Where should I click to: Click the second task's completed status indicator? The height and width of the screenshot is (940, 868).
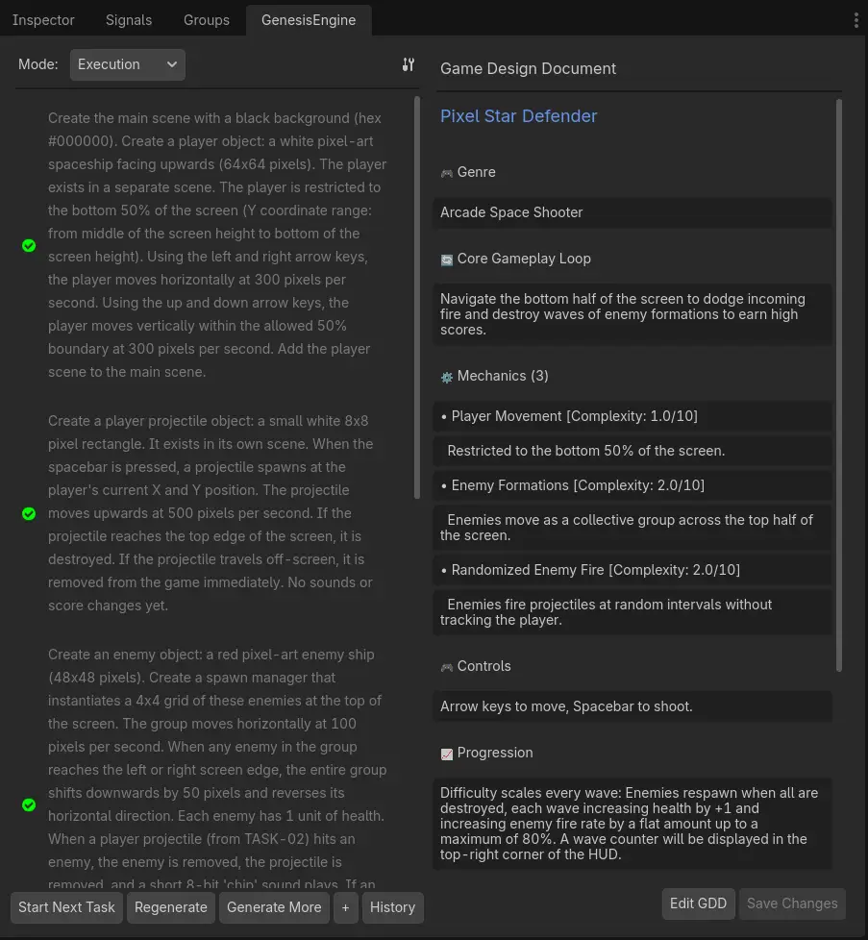(29, 513)
